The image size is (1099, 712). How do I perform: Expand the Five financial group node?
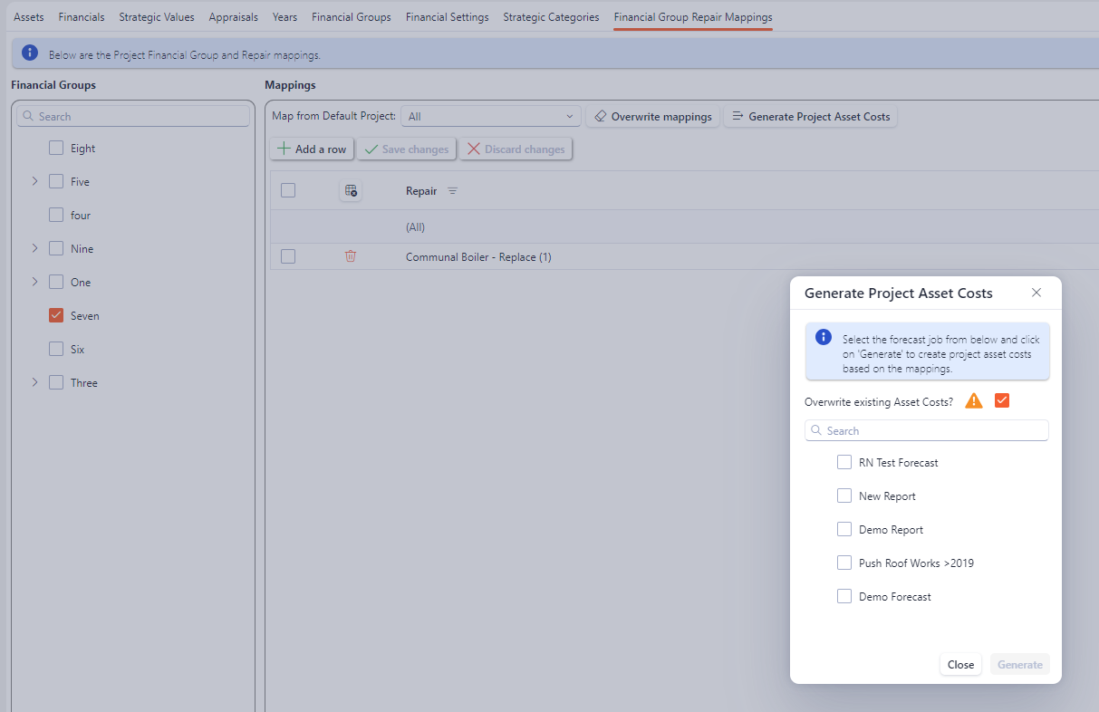tap(34, 181)
